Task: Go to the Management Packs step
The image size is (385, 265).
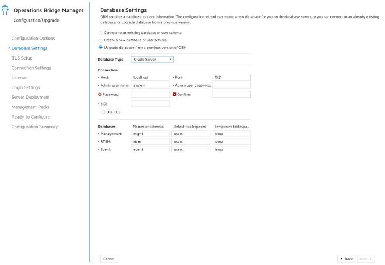Action: [31, 107]
